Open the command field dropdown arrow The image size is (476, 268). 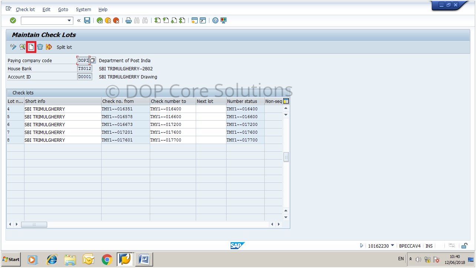point(69,20)
